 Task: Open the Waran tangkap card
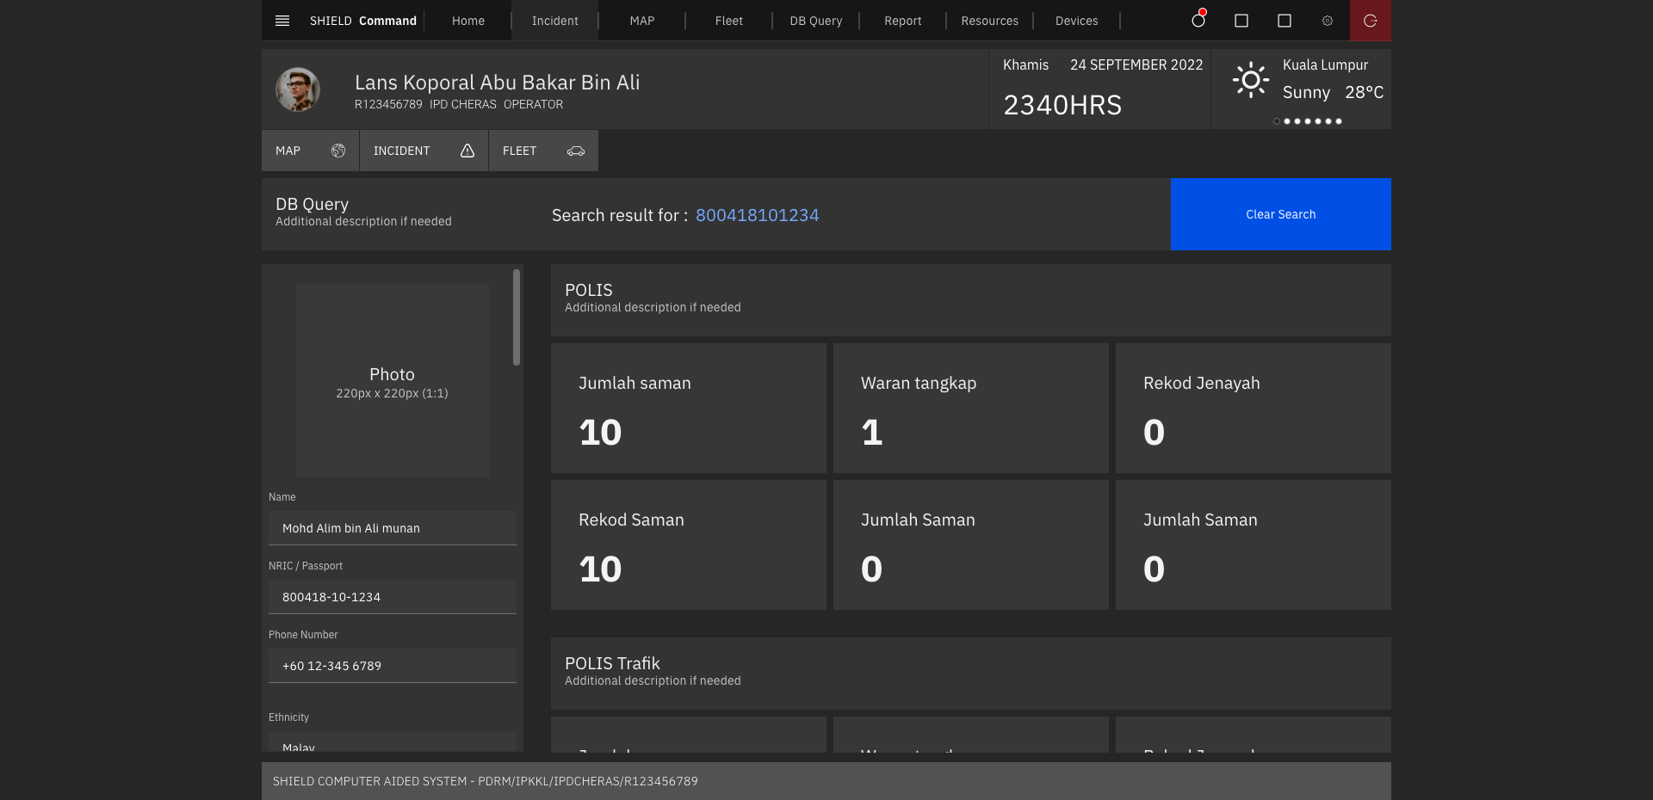pyautogui.click(x=971, y=408)
